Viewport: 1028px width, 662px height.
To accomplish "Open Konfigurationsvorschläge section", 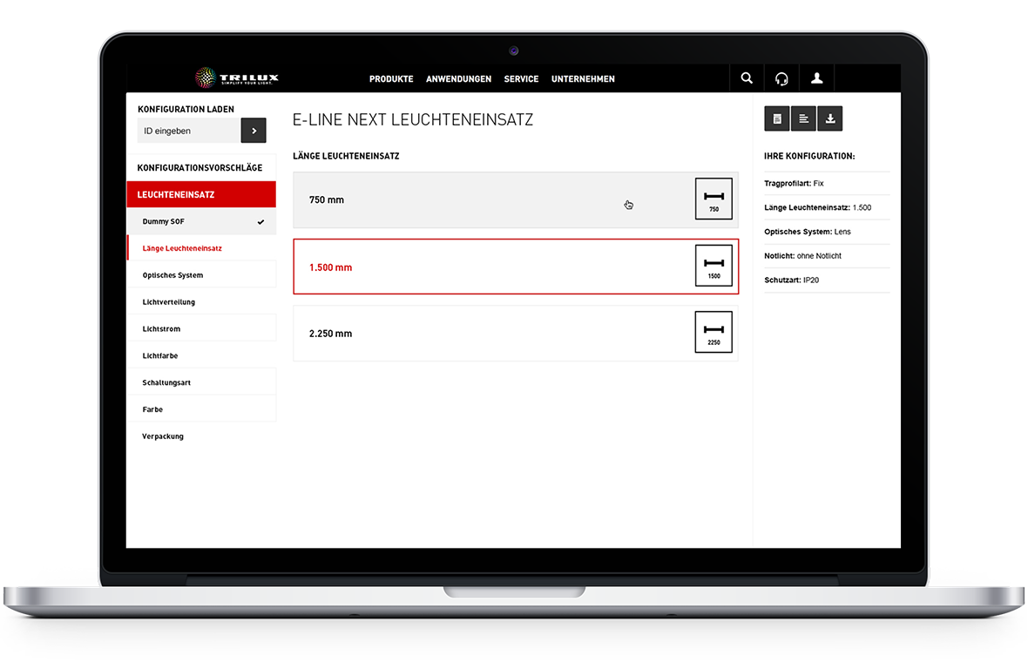I will 200,168.
